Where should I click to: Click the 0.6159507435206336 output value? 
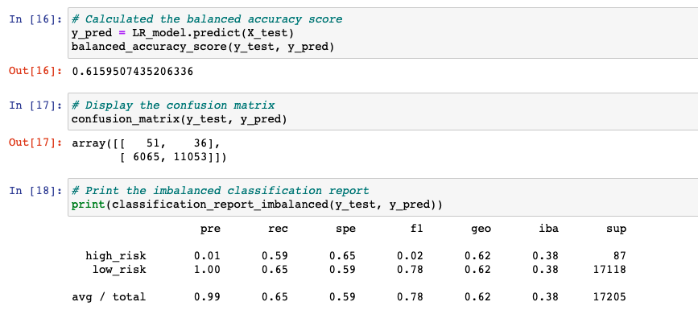[132, 72]
